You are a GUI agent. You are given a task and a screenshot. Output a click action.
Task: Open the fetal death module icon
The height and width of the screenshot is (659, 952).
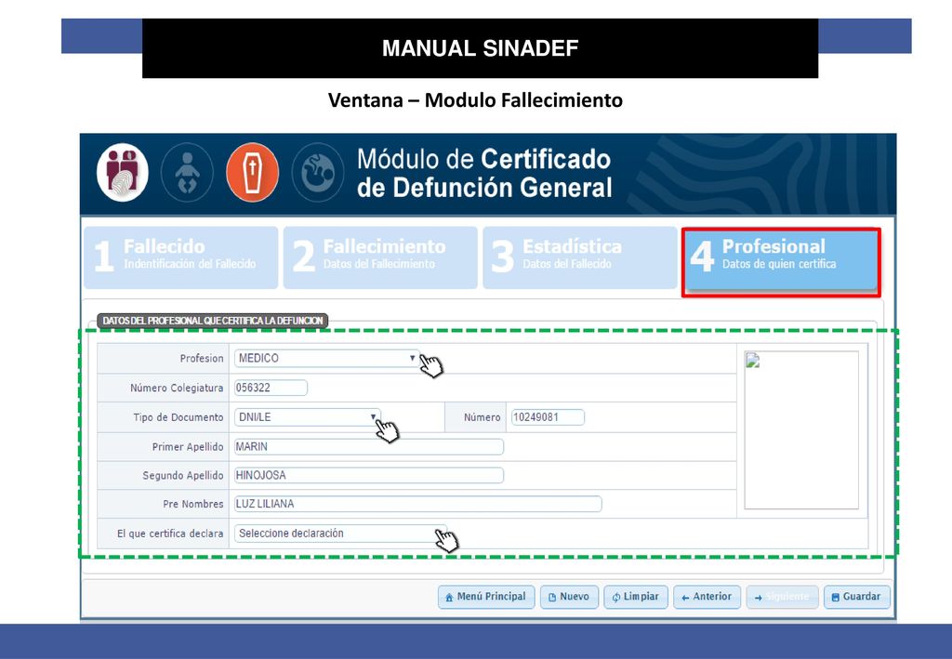coord(318,172)
